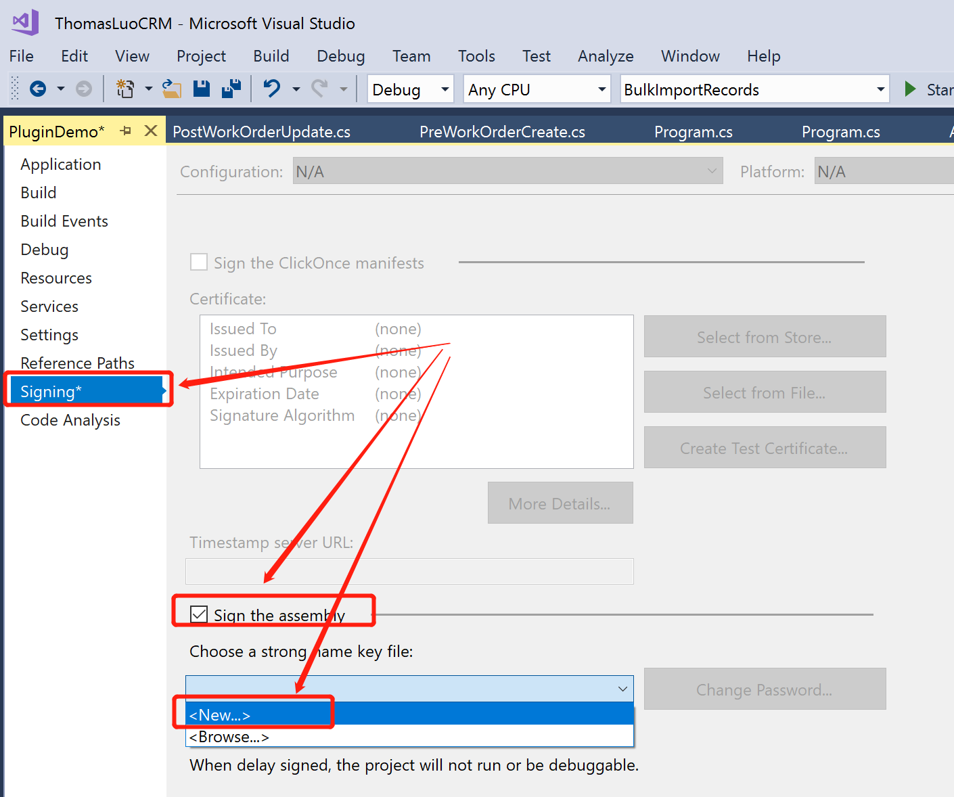
Task: Click the More Details button
Action: click(560, 503)
